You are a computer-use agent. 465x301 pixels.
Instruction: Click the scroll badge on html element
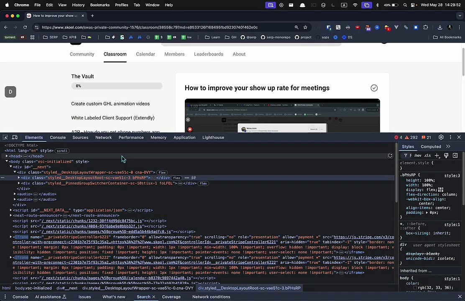click(x=62, y=150)
